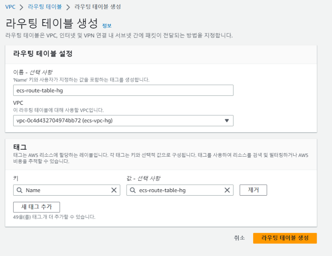The height and width of the screenshot is (256, 332).
Task: Open the vpc-0c4d432704974bb72 combo box
Action: pos(123,121)
